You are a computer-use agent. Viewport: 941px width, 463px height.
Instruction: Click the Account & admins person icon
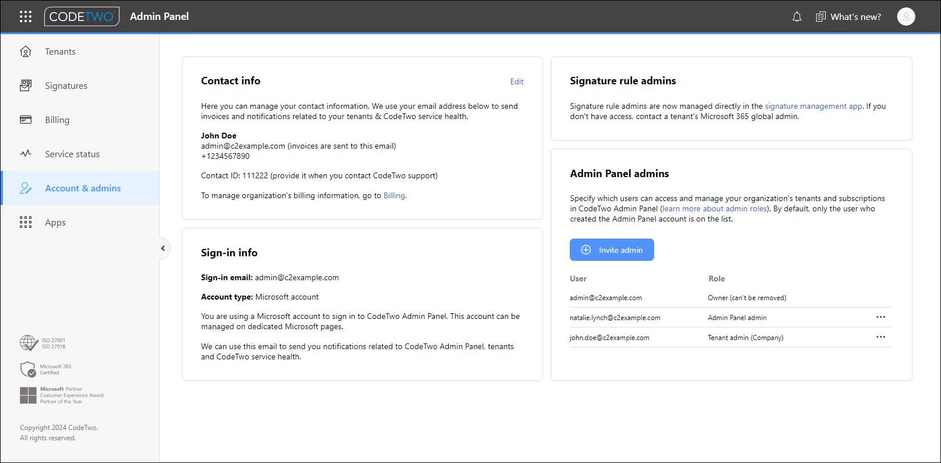26,188
